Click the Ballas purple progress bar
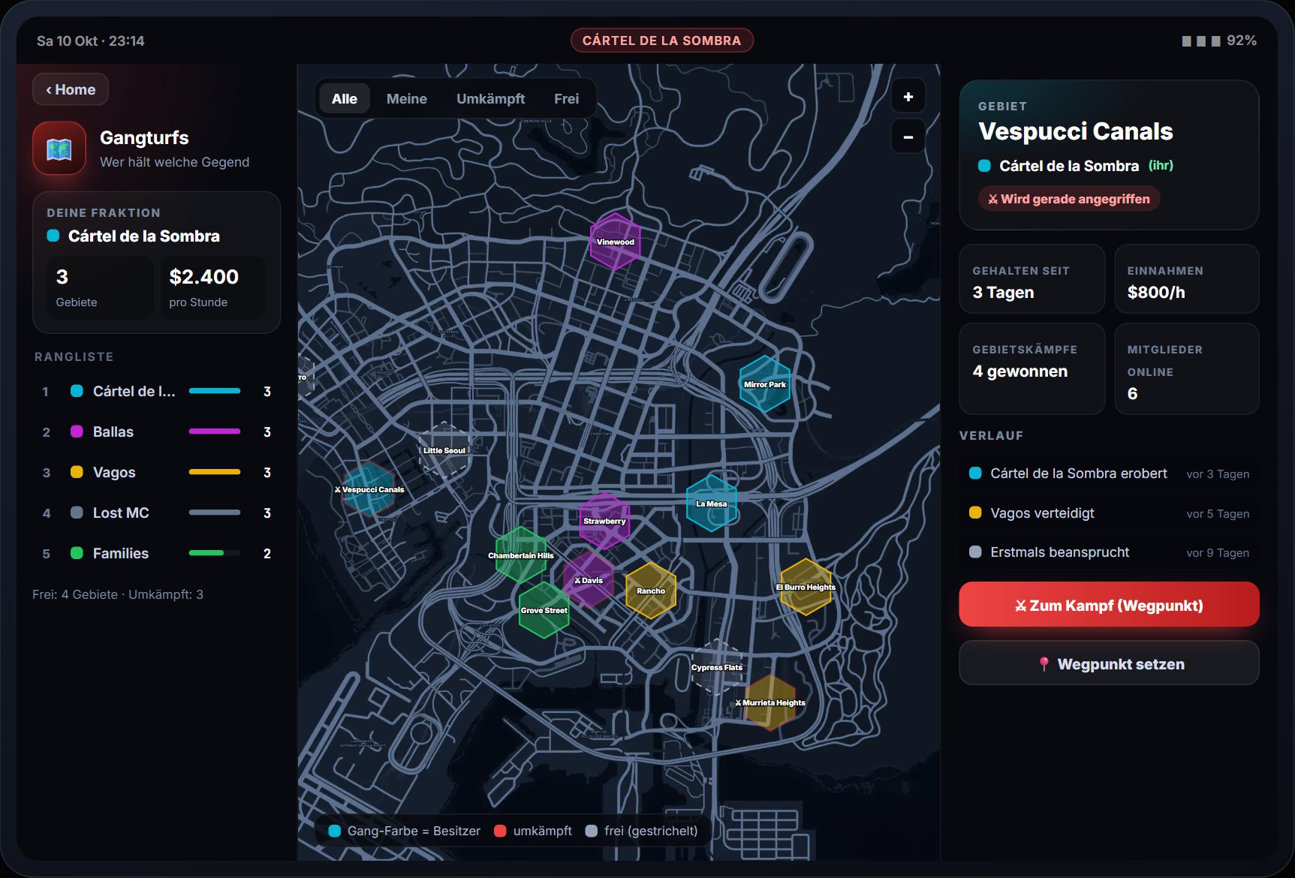 [x=215, y=431]
